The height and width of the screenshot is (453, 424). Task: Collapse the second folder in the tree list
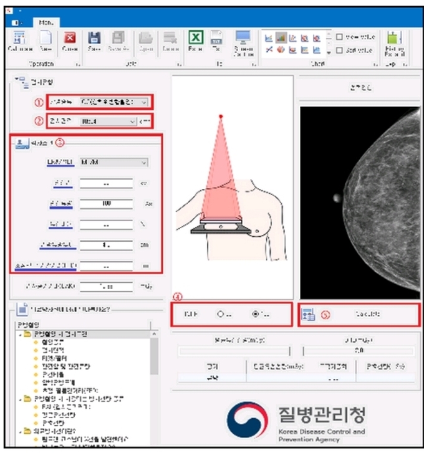coord(21,399)
